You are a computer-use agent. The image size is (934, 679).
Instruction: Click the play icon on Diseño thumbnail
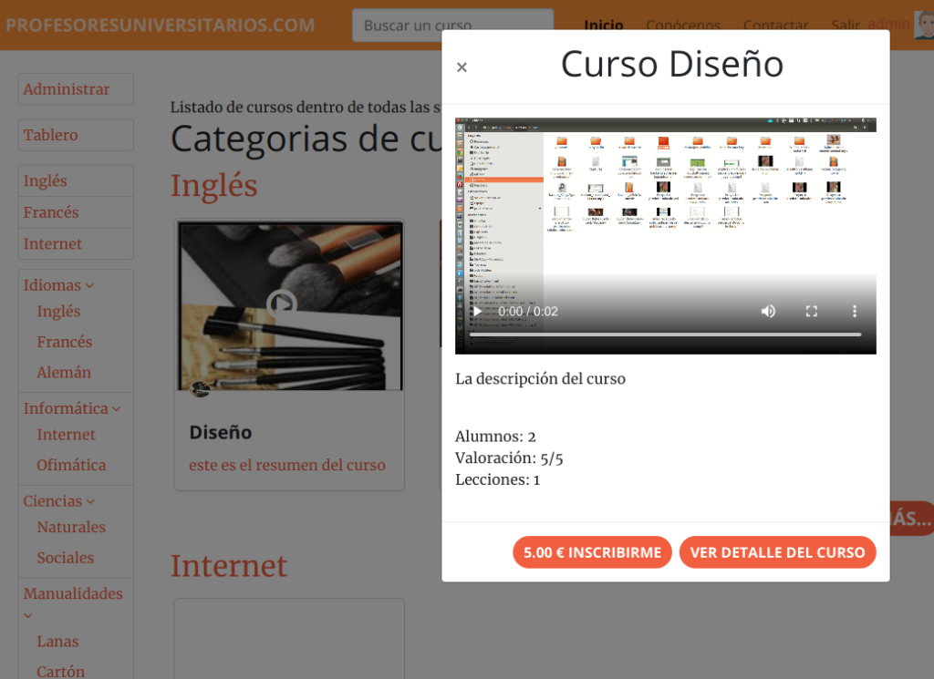282,303
